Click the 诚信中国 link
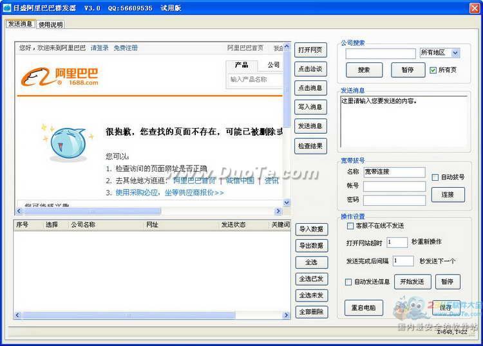The height and width of the screenshot is (346, 483). pyautogui.click(x=240, y=181)
